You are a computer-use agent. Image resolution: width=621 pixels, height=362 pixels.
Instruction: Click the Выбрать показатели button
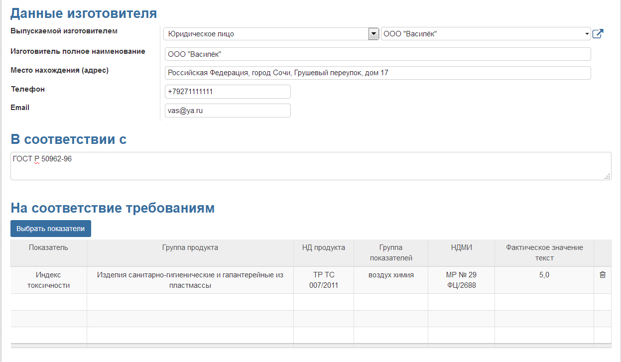pyautogui.click(x=51, y=229)
